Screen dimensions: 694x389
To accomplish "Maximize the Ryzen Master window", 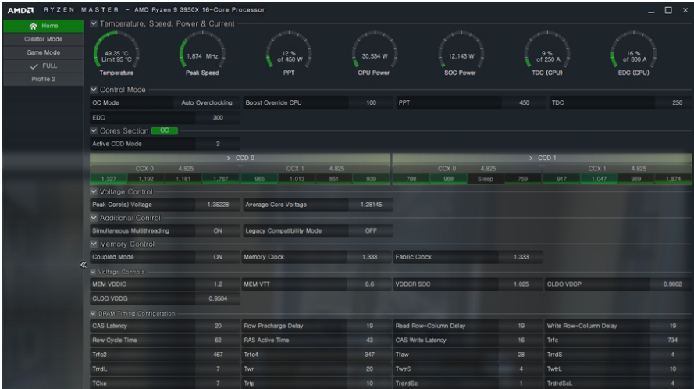I will pyautogui.click(x=668, y=10).
